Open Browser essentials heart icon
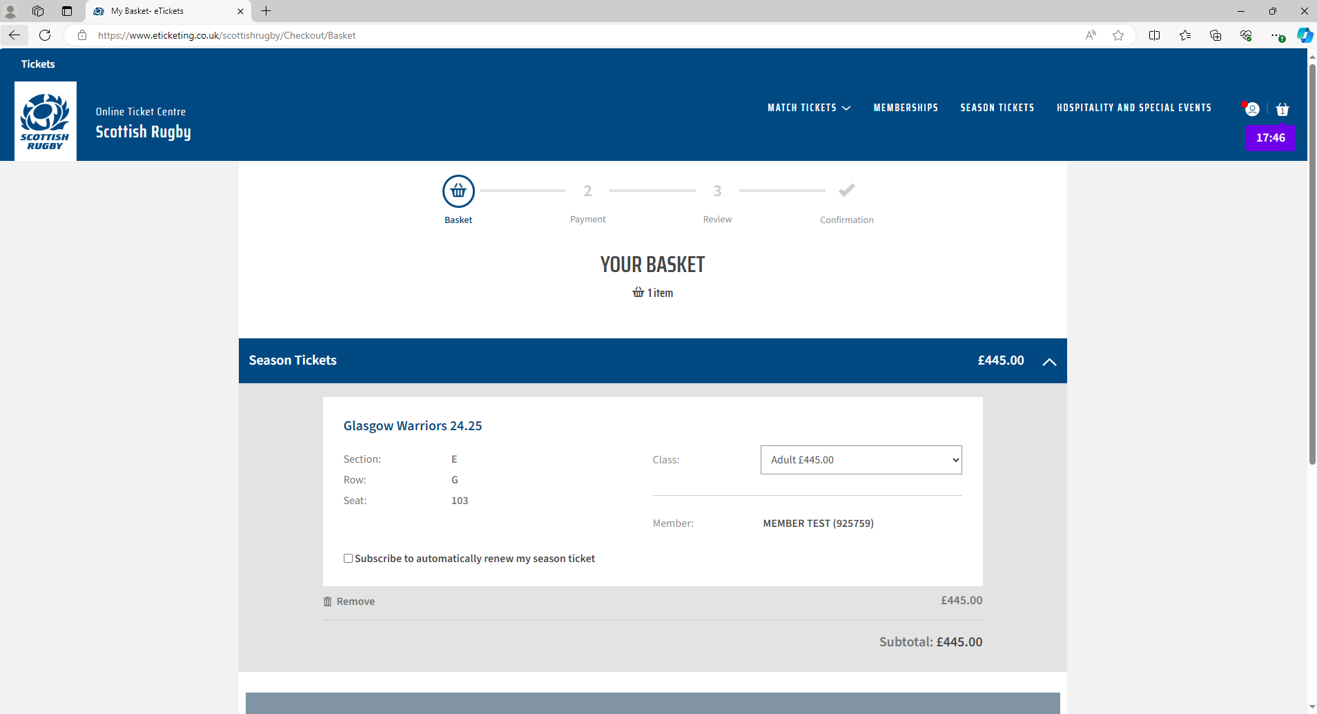The width and height of the screenshot is (1317, 714). pyautogui.click(x=1246, y=35)
